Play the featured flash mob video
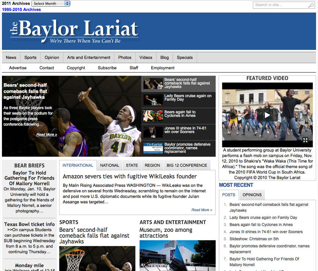318x271 pixels. (267, 115)
